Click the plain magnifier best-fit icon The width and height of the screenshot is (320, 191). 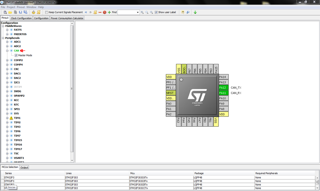(147, 12)
